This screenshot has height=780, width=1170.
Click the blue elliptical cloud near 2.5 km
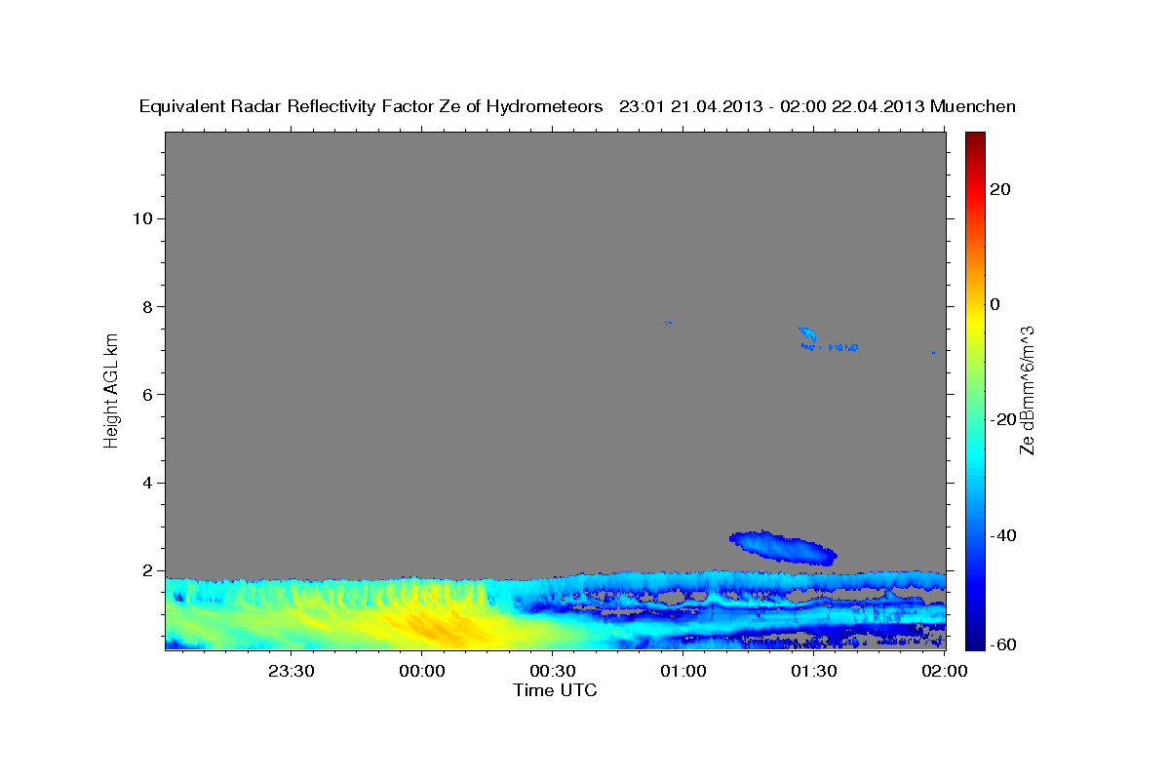coord(783,548)
